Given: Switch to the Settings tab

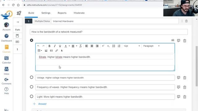Looking at the screenshot, I should coord(46,13).
